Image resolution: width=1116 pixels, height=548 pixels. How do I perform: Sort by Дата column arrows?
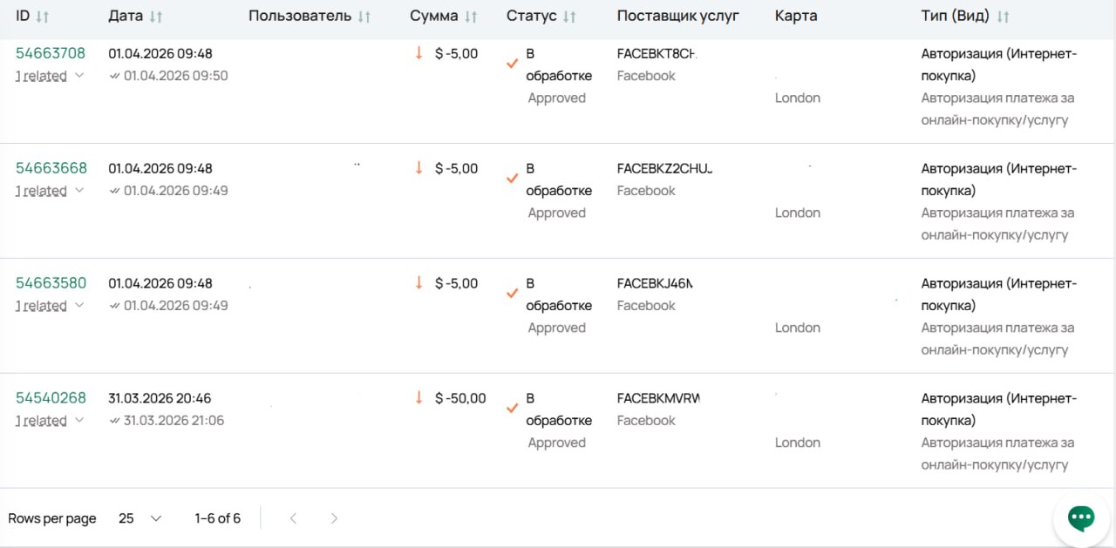pyautogui.click(x=156, y=17)
